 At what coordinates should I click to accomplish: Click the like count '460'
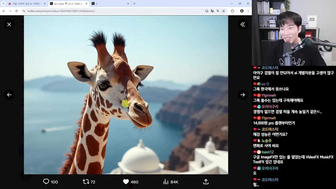click(x=134, y=182)
